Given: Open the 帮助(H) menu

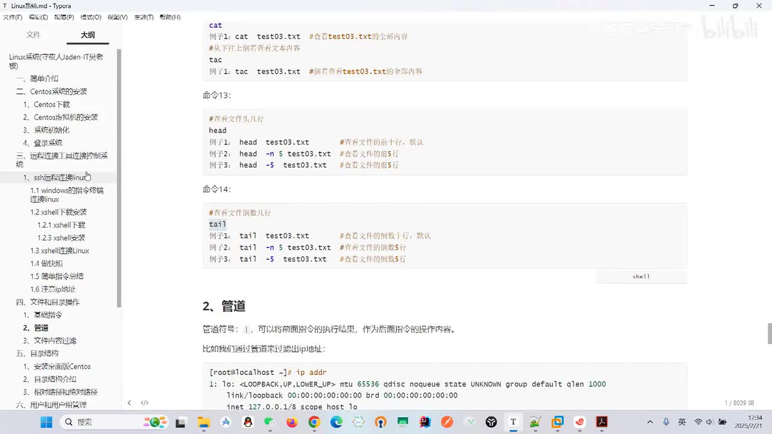Looking at the screenshot, I should [x=170, y=17].
